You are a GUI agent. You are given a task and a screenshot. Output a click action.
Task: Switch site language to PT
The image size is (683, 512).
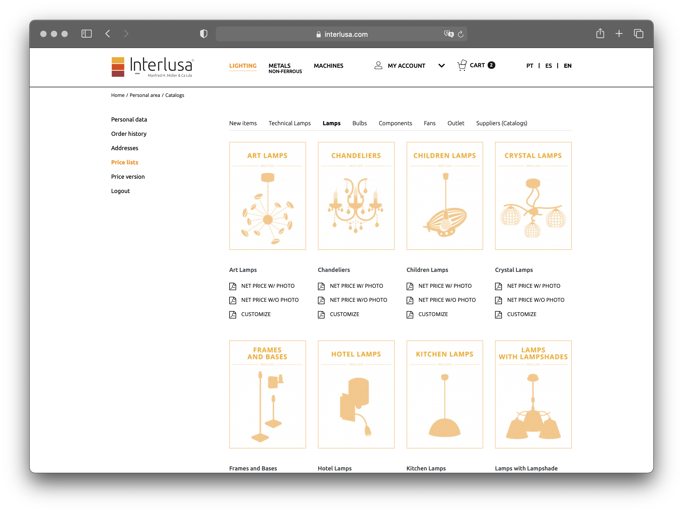529,66
